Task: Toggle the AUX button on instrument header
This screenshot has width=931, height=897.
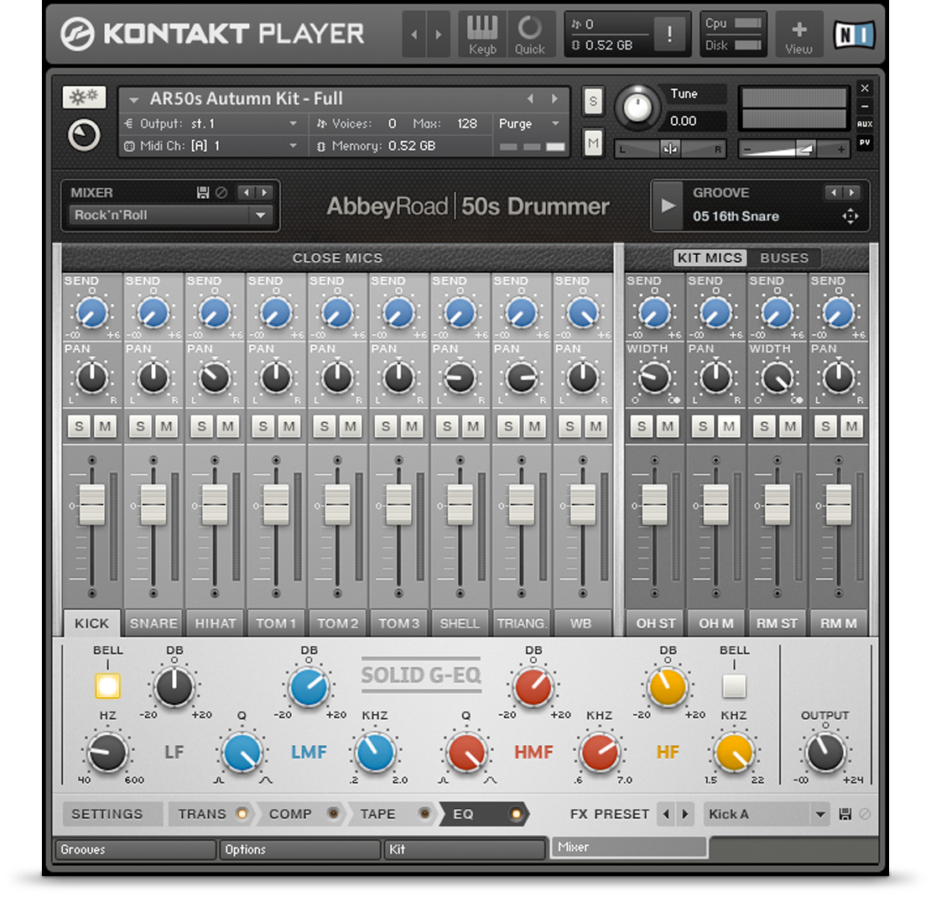Action: pyautogui.click(x=865, y=124)
